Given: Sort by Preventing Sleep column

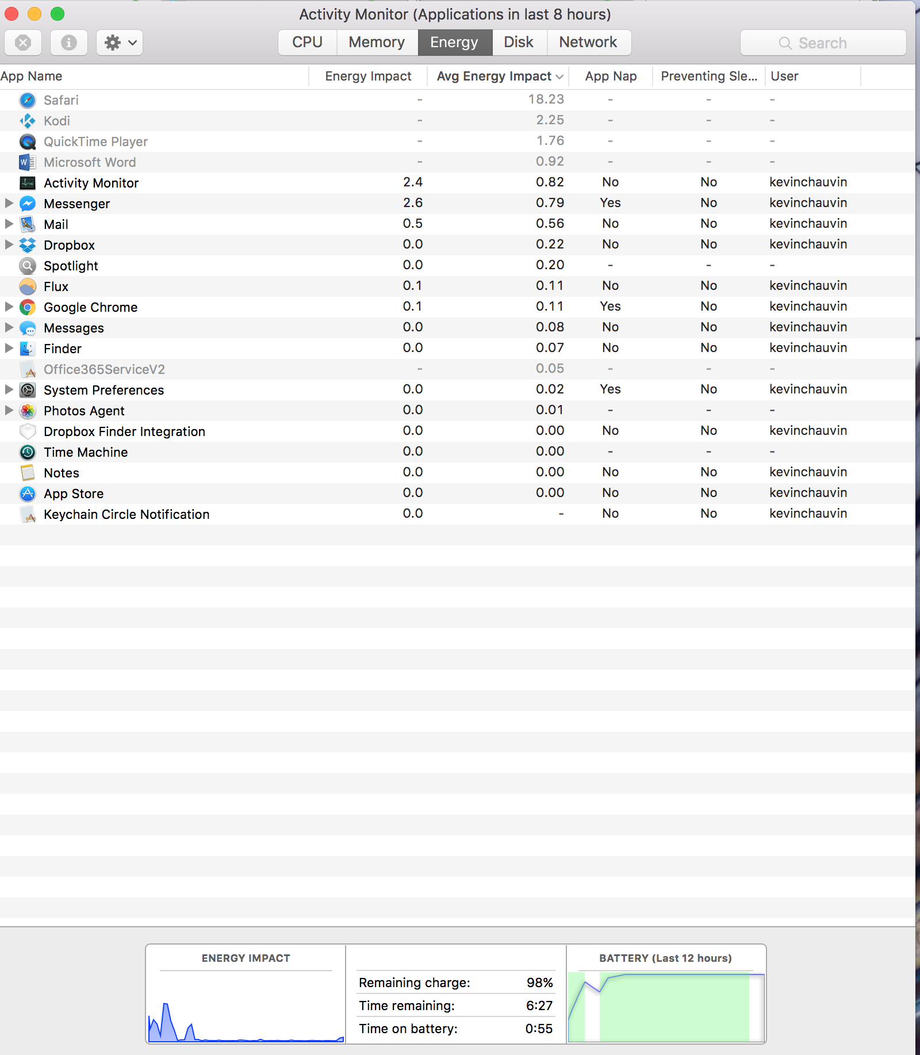Looking at the screenshot, I should (709, 77).
